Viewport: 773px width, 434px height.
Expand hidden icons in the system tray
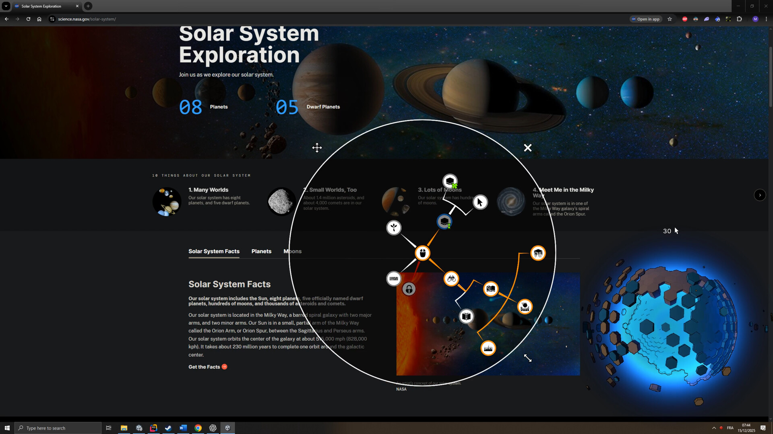pos(715,428)
